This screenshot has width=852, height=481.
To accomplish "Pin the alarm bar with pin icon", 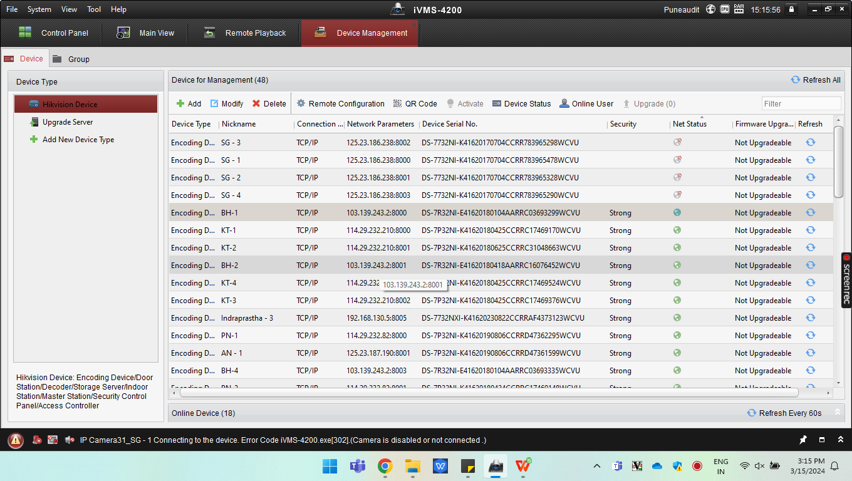I will coord(803,440).
